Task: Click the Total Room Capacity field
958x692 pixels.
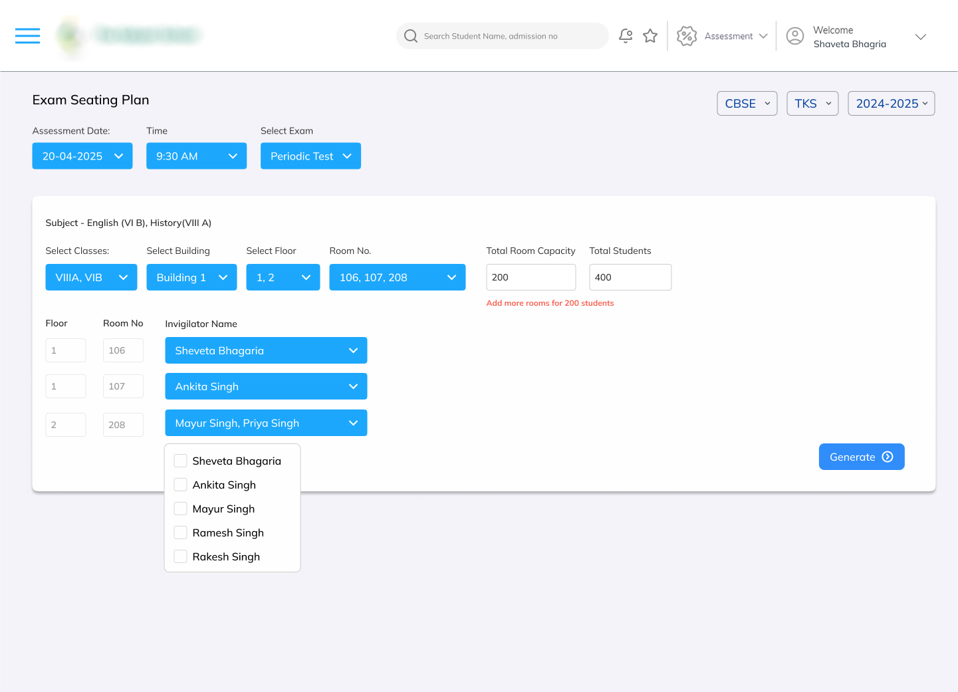Action: point(531,277)
